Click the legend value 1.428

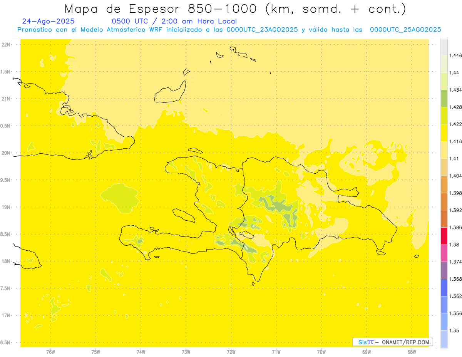455,107
